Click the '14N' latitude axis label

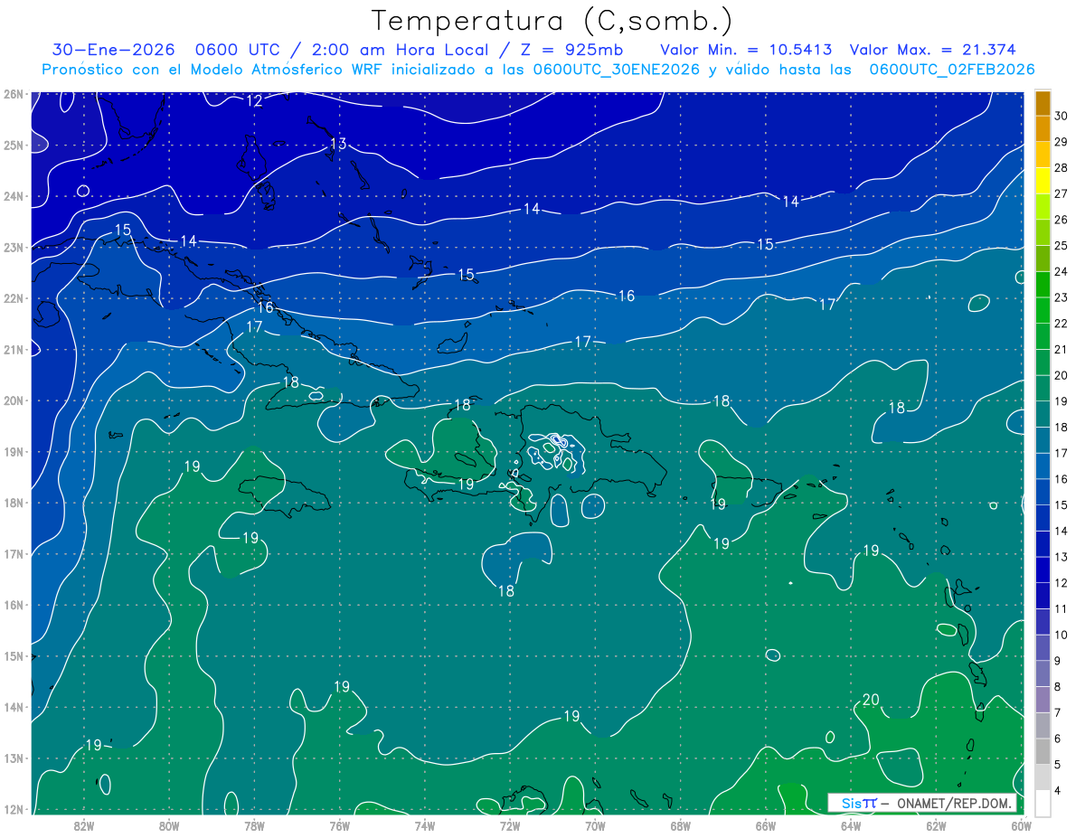(x=13, y=707)
